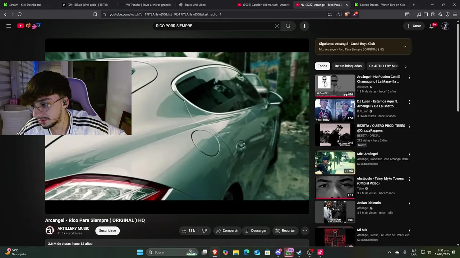
Task: Open options for BEZETA QUIERO video
Action: coord(409,126)
